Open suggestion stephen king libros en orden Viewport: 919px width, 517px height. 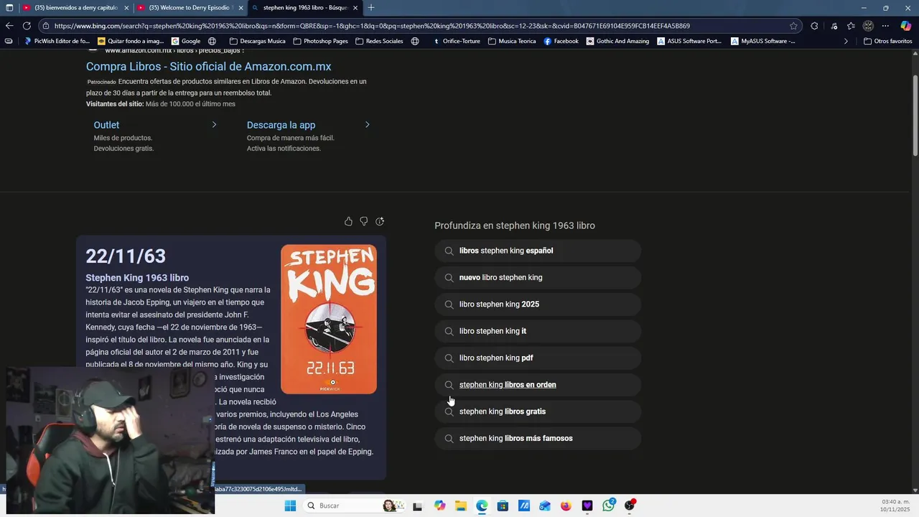tap(538, 385)
